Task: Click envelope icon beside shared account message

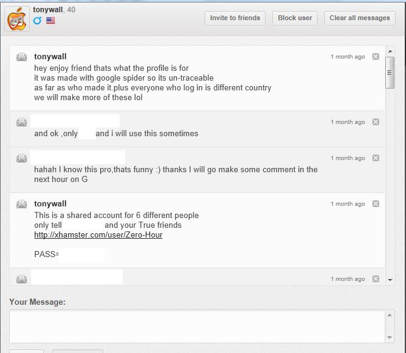Action: point(22,205)
